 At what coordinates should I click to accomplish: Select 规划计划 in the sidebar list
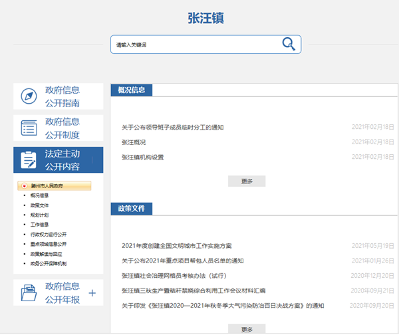click(x=39, y=215)
